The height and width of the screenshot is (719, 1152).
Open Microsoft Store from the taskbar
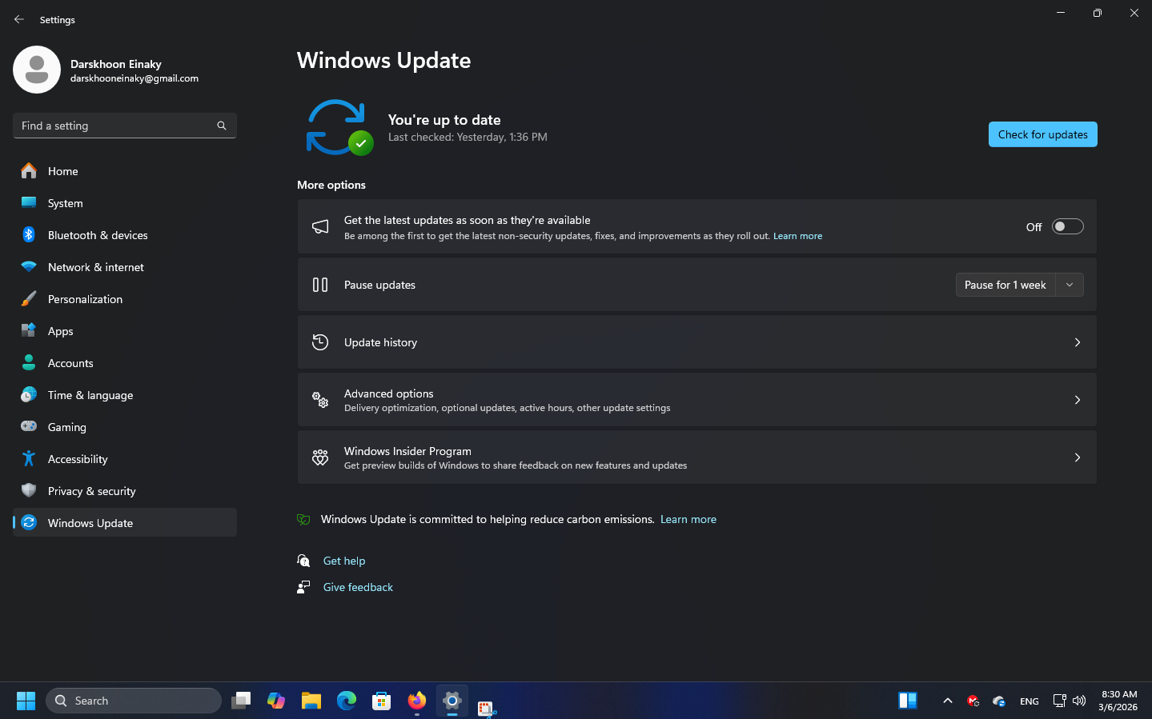click(382, 701)
